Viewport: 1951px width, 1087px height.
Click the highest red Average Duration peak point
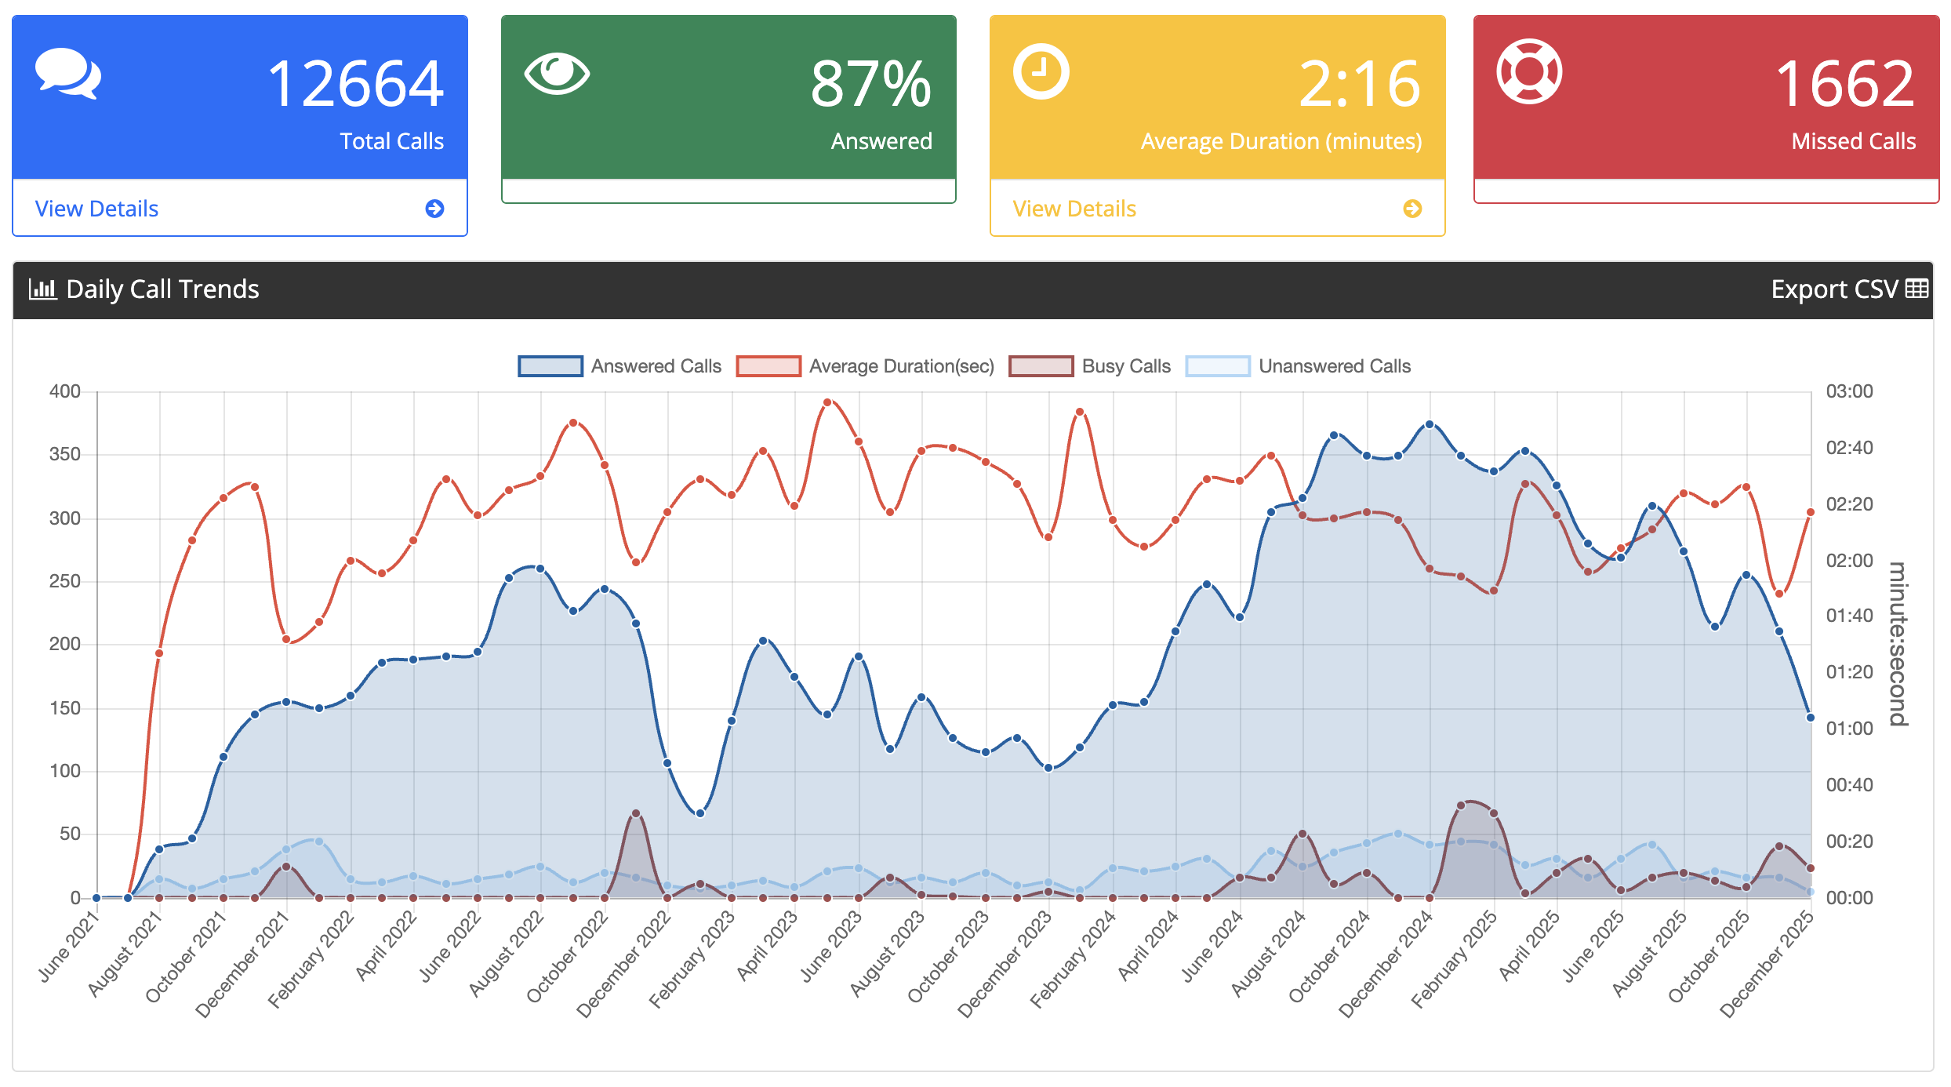(x=827, y=402)
